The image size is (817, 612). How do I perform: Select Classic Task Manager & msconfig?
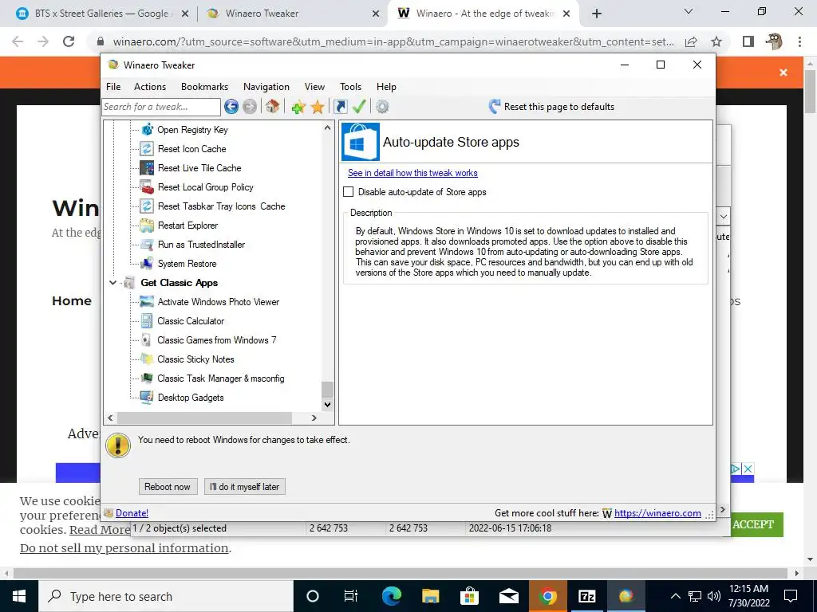point(221,379)
